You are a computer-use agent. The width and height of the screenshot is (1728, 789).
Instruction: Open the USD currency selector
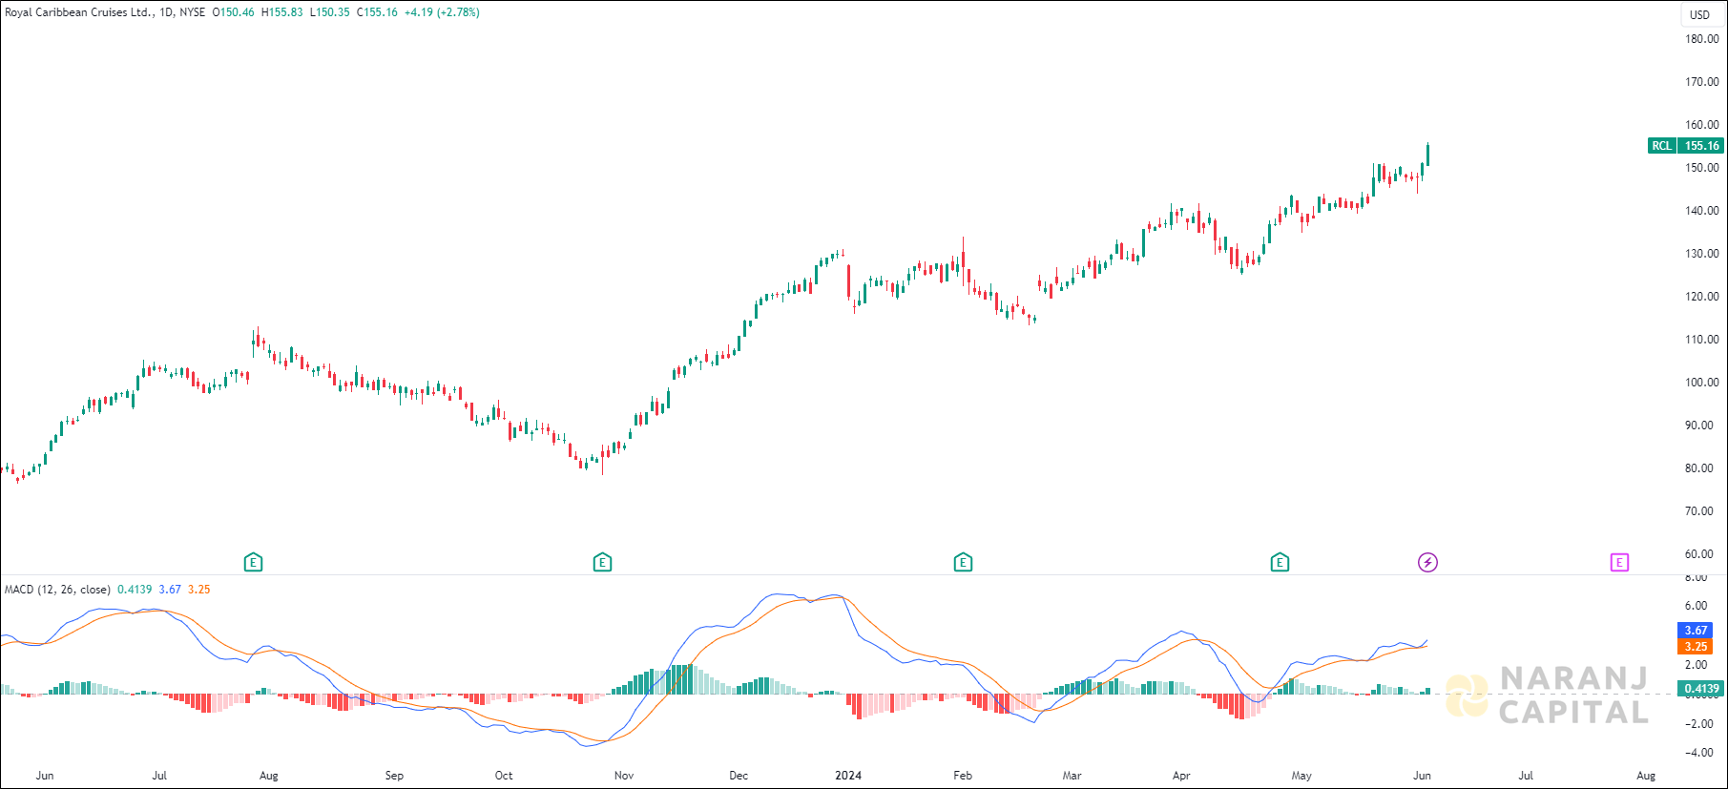1700,14
